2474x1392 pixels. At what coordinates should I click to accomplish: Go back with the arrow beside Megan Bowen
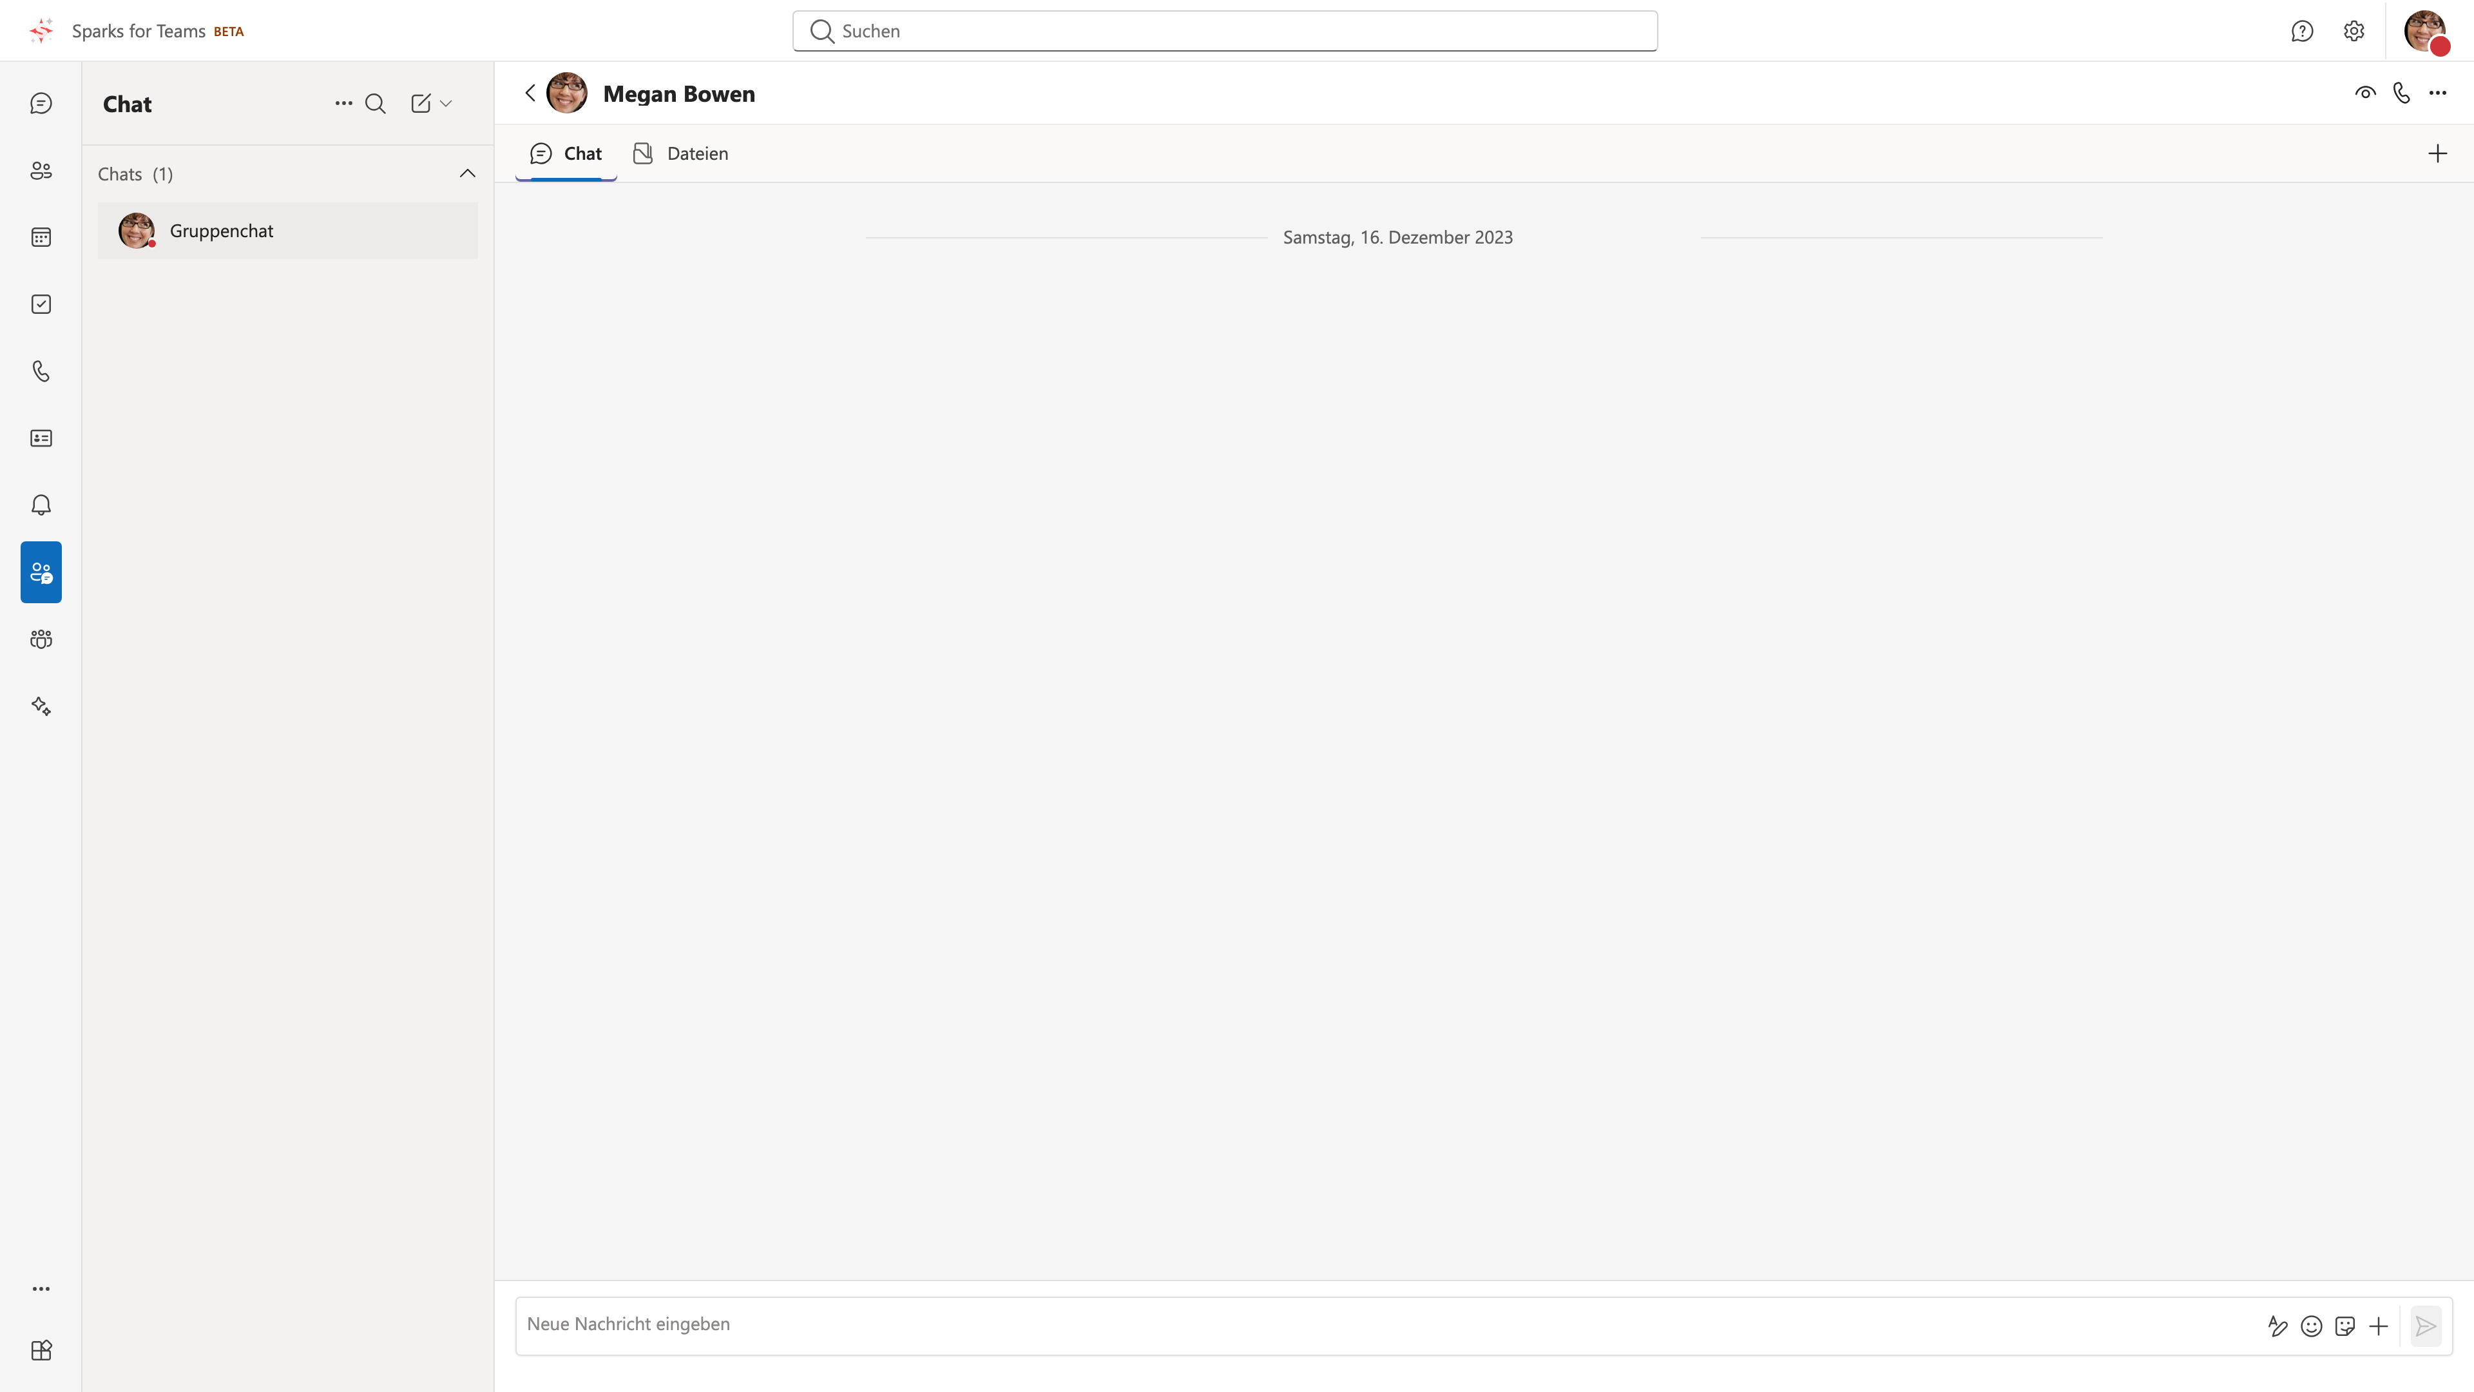pos(530,93)
